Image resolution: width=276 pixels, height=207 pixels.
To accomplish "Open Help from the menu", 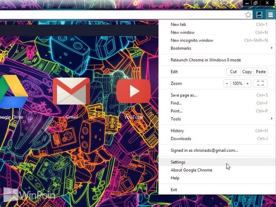I will [217, 178].
